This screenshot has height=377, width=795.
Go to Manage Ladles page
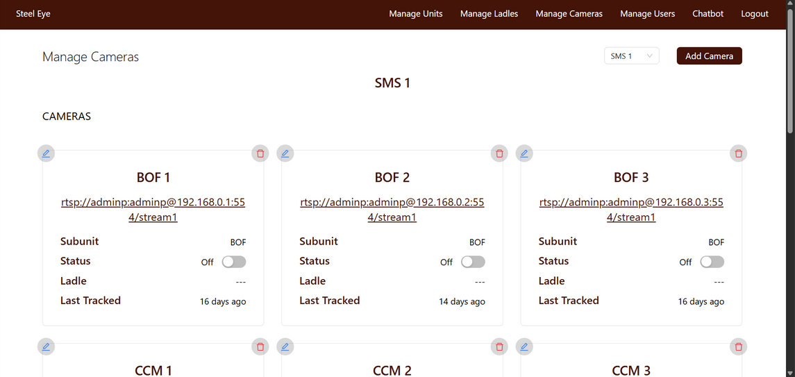tap(489, 14)
